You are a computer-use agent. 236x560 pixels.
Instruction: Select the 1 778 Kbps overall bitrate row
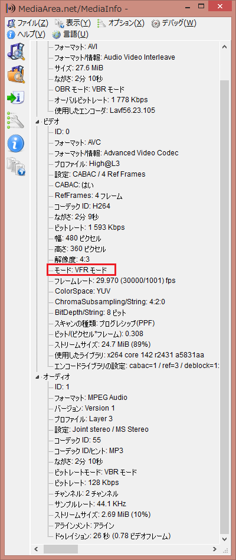point(101,100)
